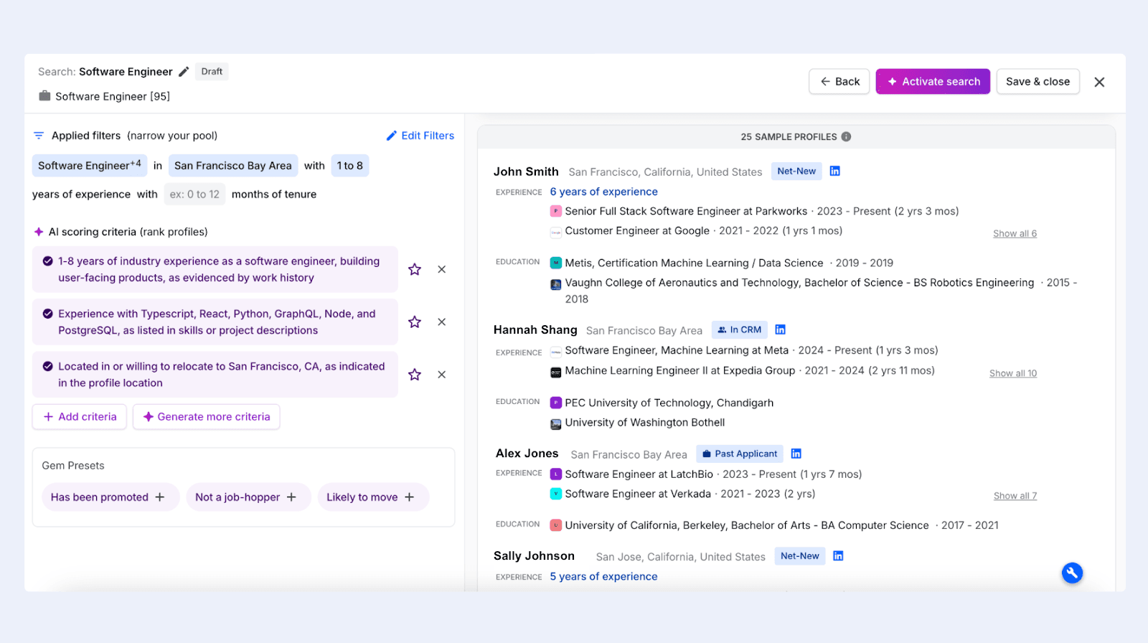Click the sparkle icon beside AI scoring criteria
Image resolution: width=1148 pixels, height=643 pixels.
pos(39,232)
